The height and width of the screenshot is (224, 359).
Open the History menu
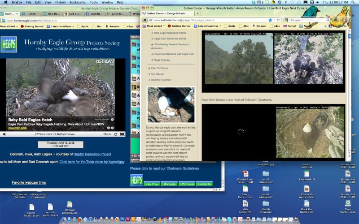tap(61, 2)
